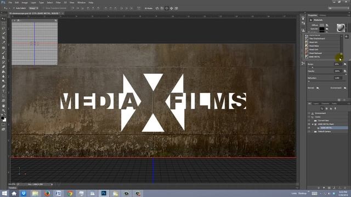Open the Diffuse texture folder icon
The image size is (351, 197).
click(327, 25)
